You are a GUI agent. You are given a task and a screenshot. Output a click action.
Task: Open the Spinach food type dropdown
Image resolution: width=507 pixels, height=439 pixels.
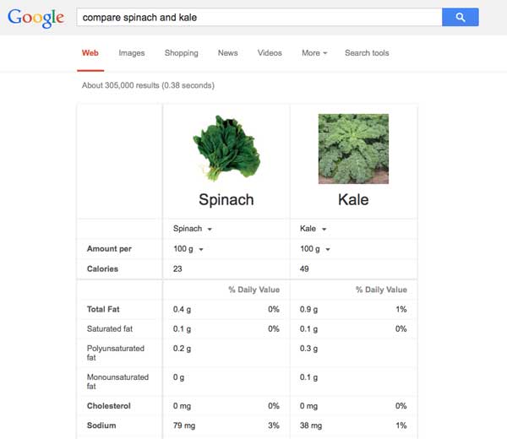[x=193, y=229]
